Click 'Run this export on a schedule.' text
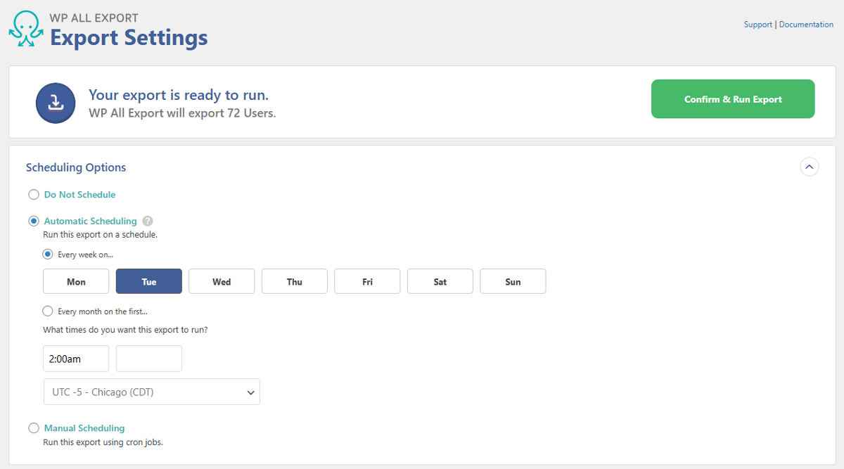Screen dimensions: 844x469 (100, 235)
